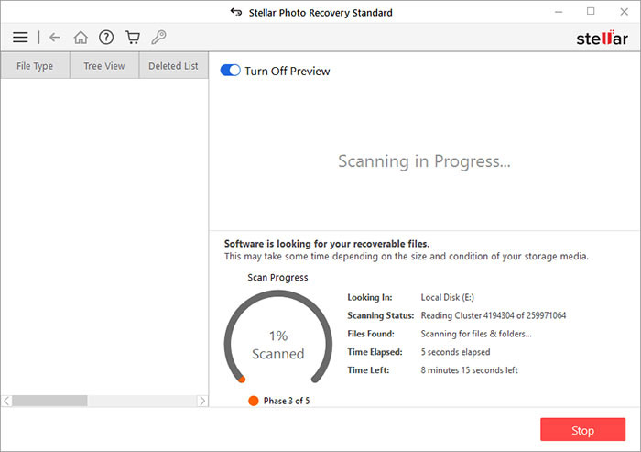The image size is (641, 452).
Task: Click the 'Looking In:' label
Action: pyautogui.click(x=370, y=297)
